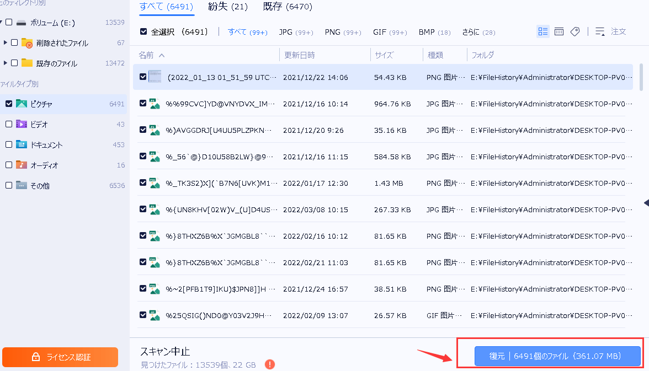
Task: Click the その他 file type icon
Action: coord(23,185)
